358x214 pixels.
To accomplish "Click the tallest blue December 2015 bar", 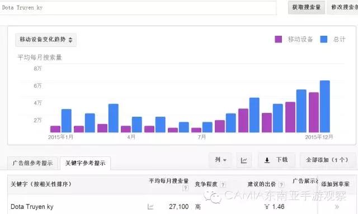I will pyautogui.click(x=324, y=106).
